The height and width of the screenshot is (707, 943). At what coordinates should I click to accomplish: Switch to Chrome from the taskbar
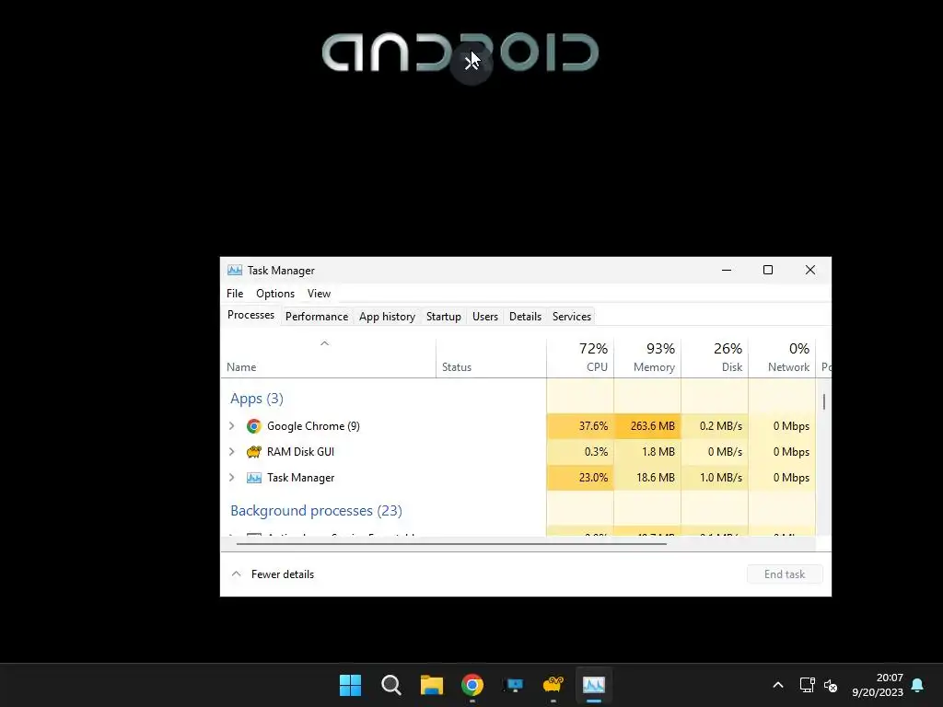(x=472, y=685)
